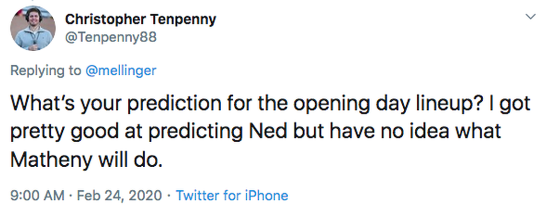Open Christopher Tenpenny's profile avatar

point(33,28)
